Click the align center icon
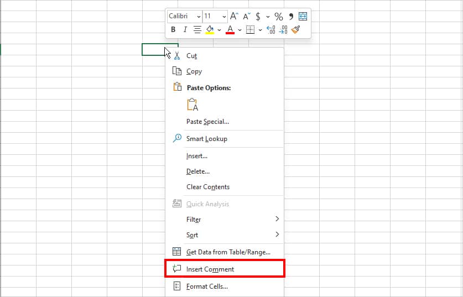463x297 pixels. 197,29
